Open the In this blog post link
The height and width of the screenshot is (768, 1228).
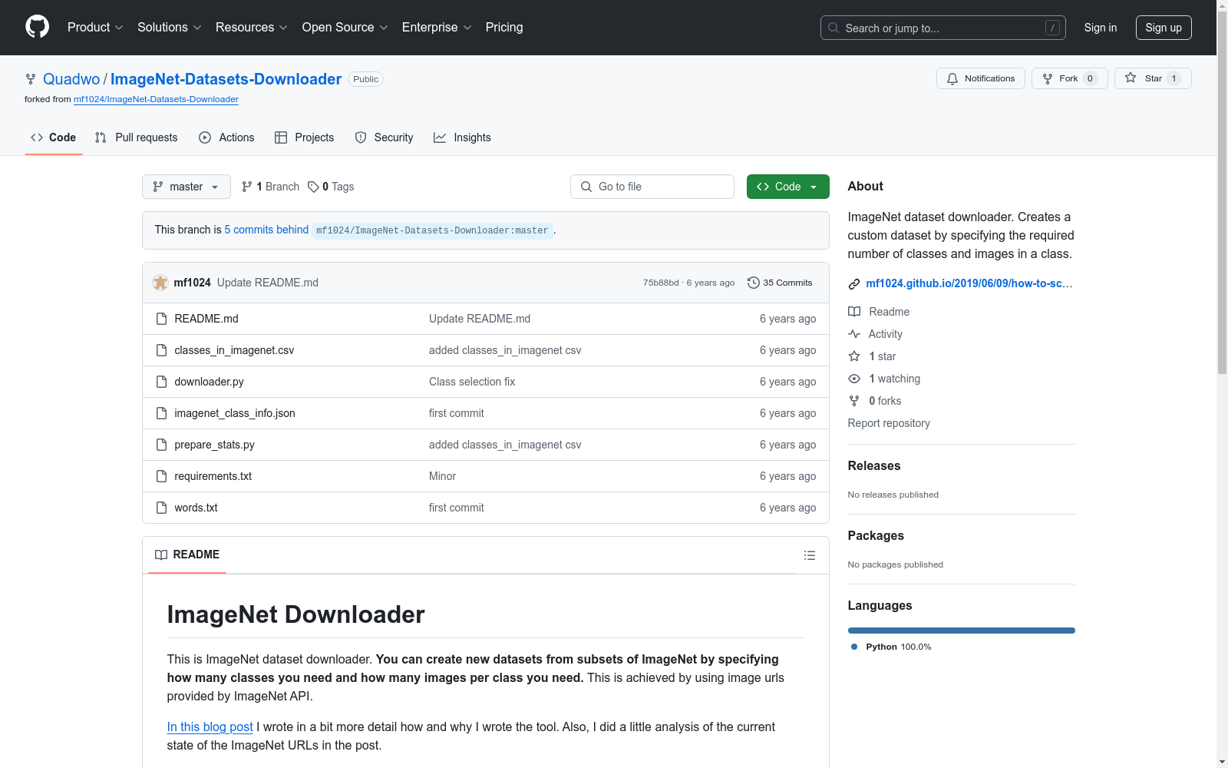point(210,727)
